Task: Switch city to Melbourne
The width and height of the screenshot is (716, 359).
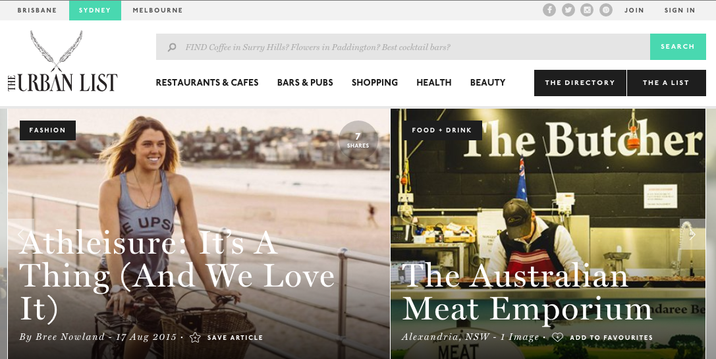Action: [157, 10]
